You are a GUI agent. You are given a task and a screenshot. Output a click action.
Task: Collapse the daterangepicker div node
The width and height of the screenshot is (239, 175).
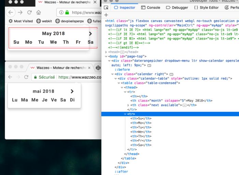[x=109, y=61]
